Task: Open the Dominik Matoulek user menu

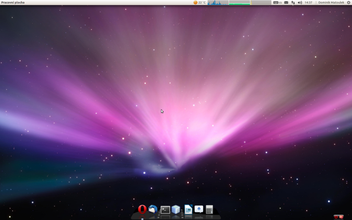Action: 331,2
